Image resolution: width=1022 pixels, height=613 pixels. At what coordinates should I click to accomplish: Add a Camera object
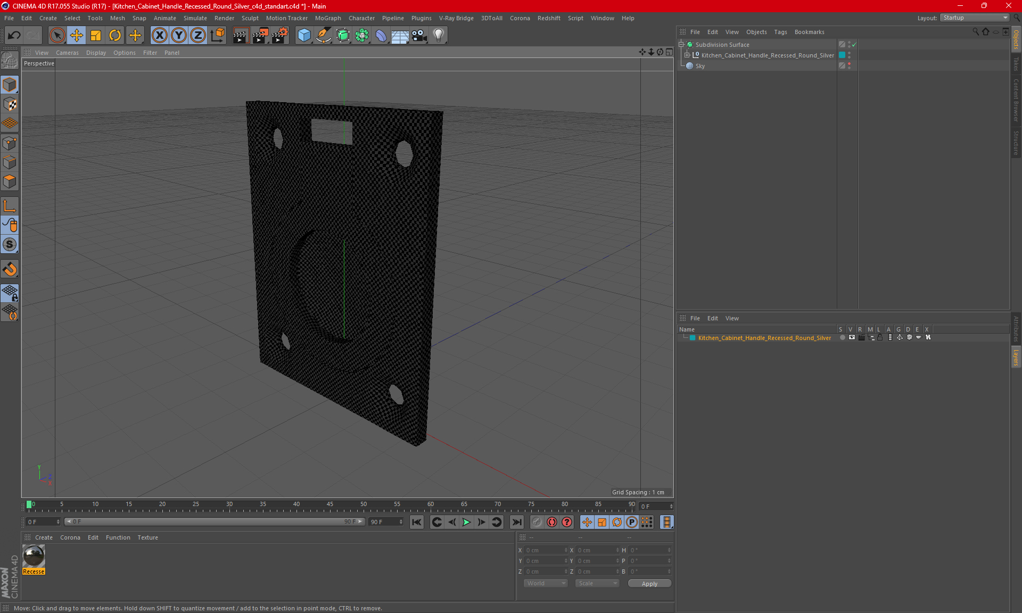pos(419,36)
